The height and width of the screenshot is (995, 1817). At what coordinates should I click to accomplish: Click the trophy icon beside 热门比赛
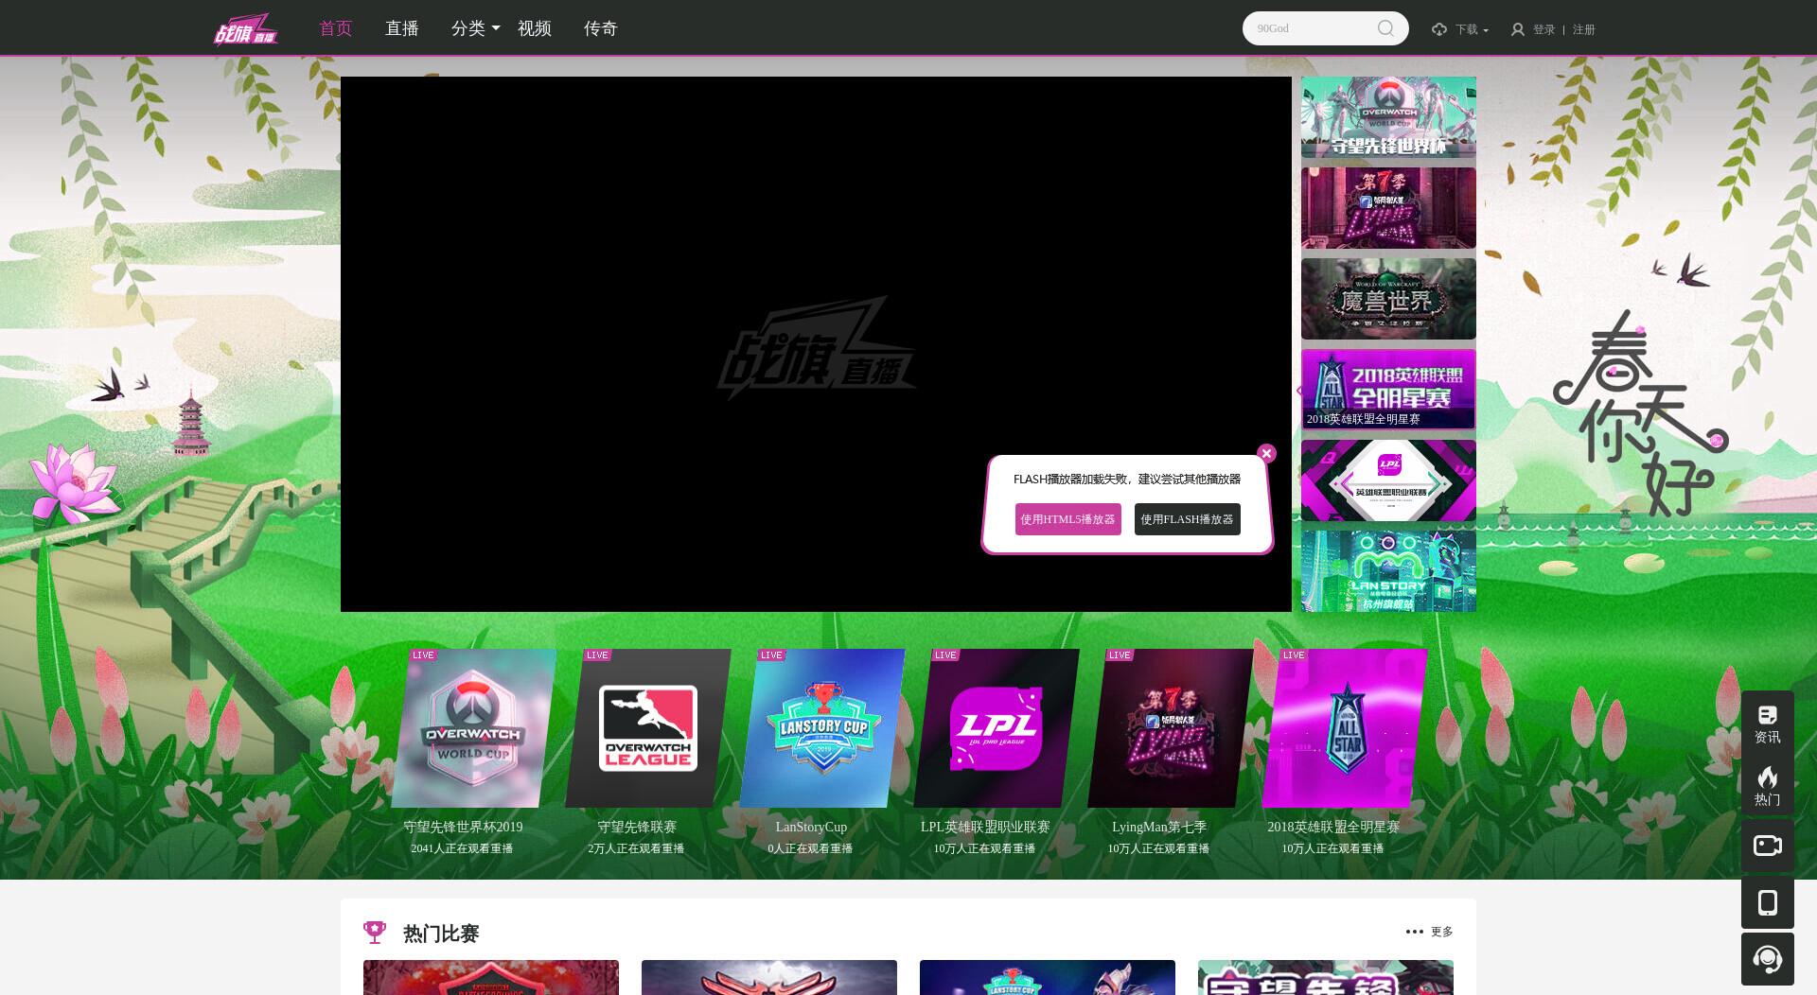pos(375,933)
